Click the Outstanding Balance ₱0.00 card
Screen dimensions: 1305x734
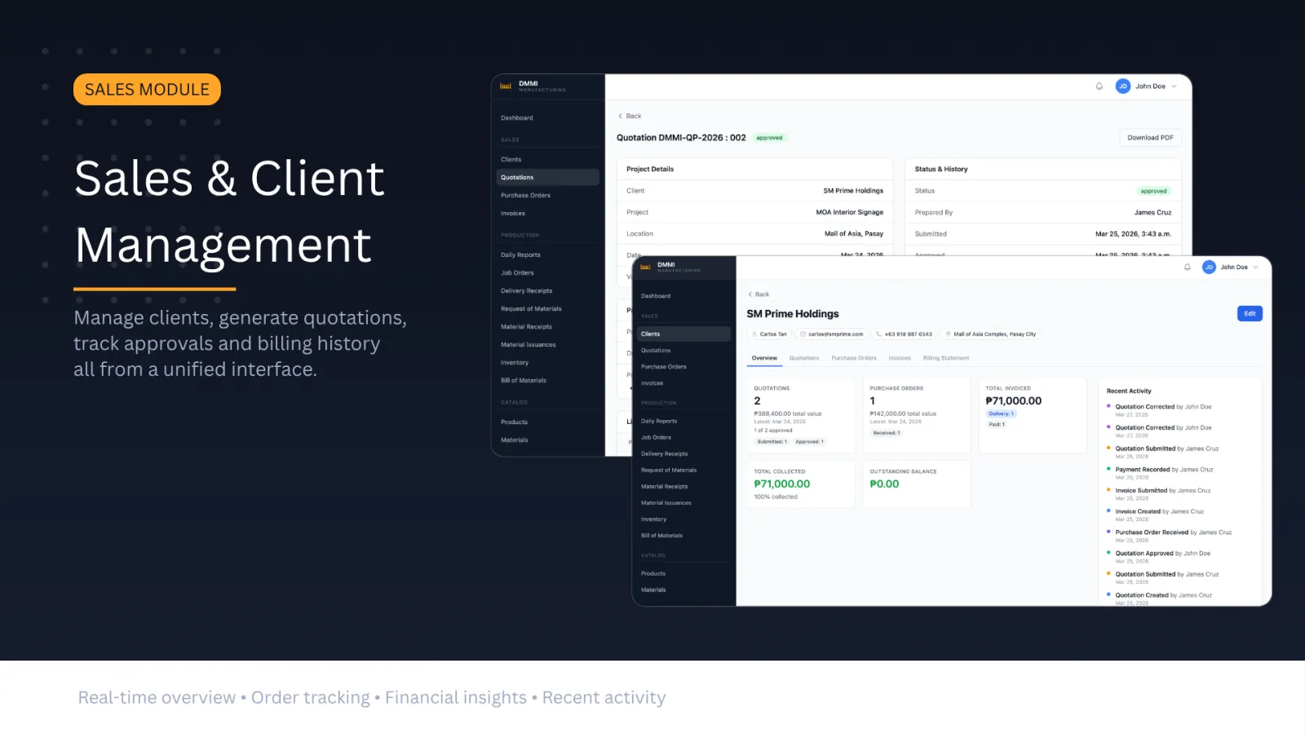click(917, 484)
